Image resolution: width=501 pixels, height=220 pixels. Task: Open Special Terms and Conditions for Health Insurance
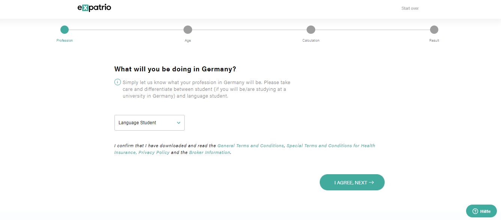point(331,146)
